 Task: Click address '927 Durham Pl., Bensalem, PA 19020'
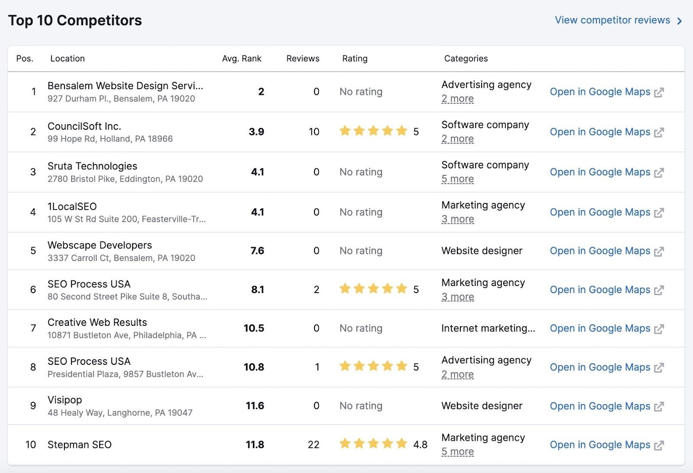coord(121,99)
